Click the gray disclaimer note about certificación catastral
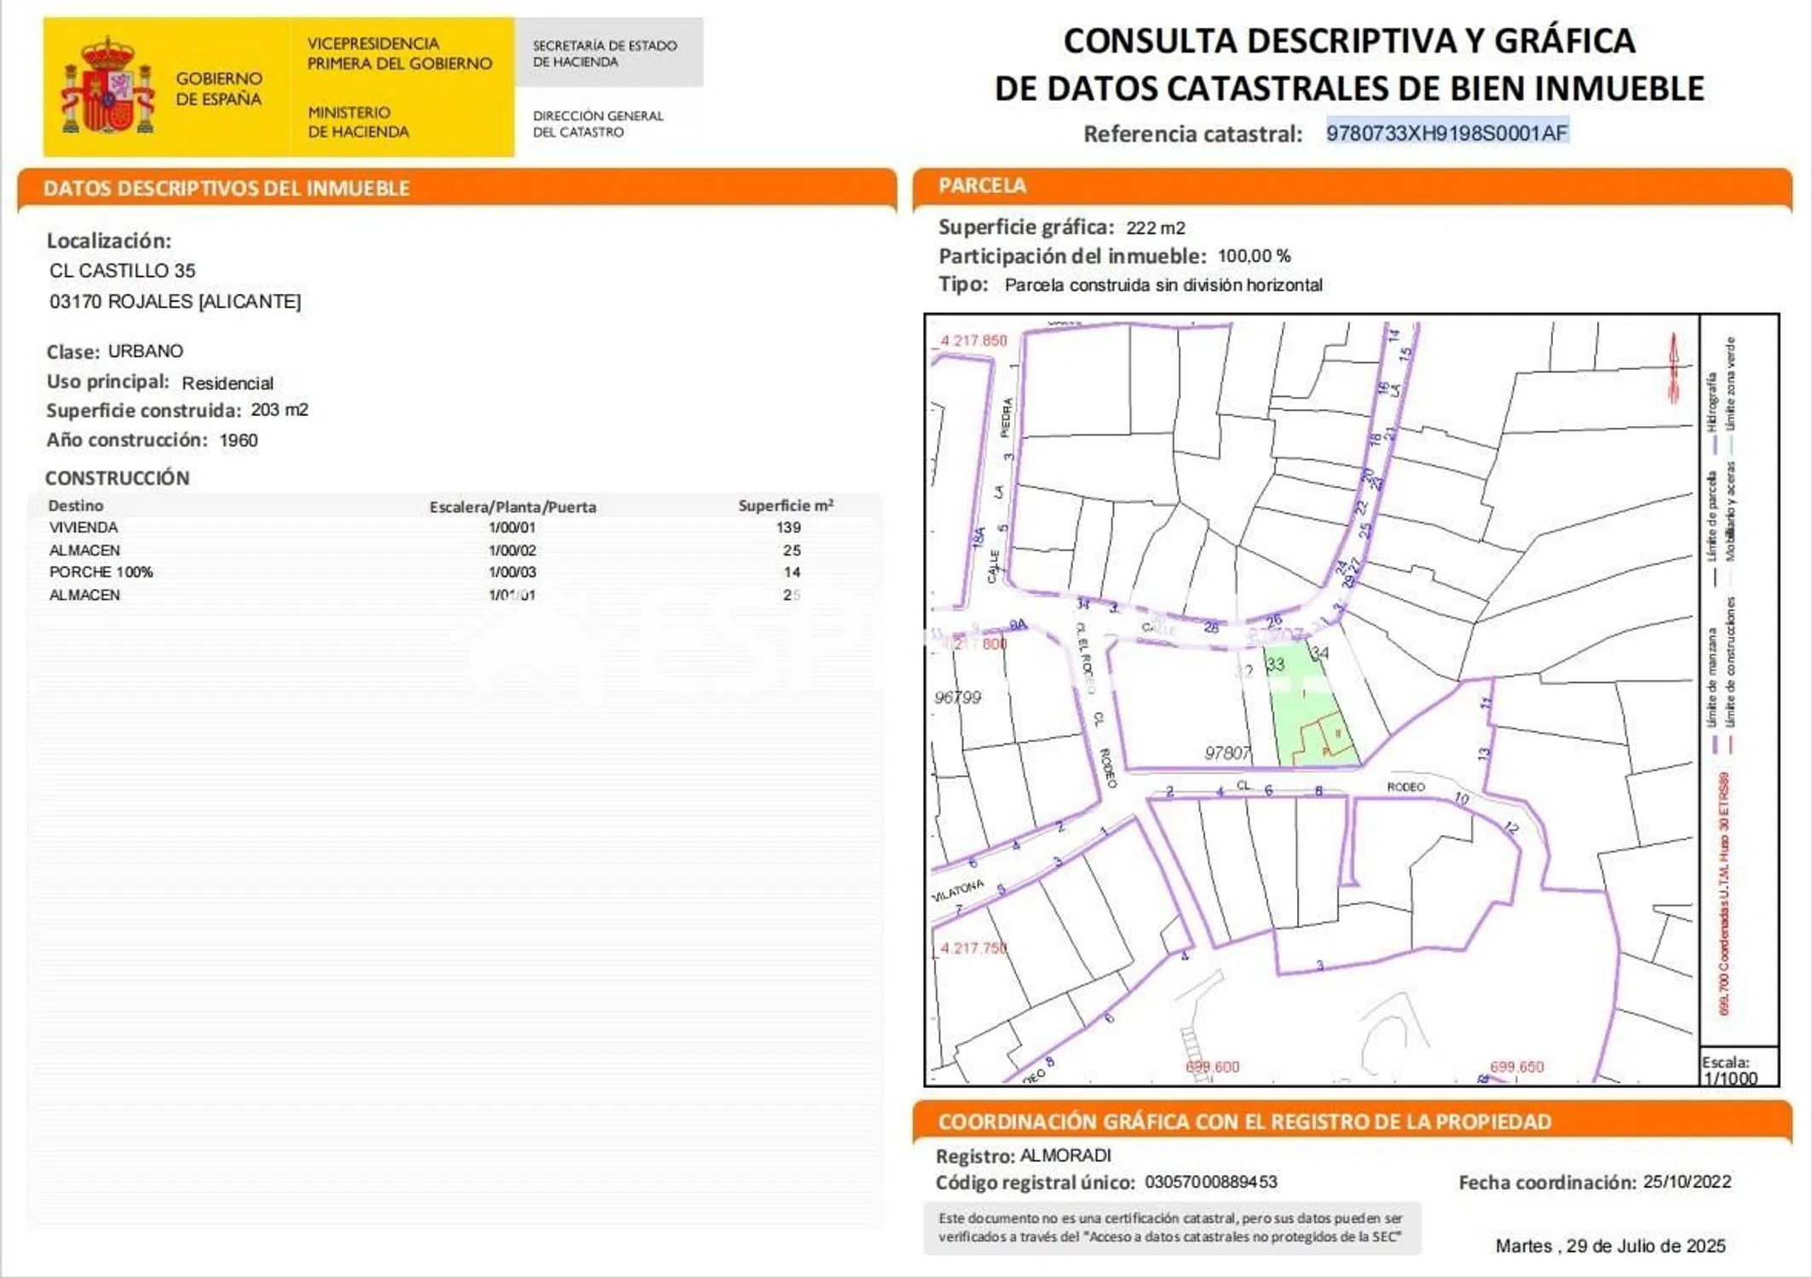Viewport: 1812px width, 1278px height. point(1171,1227)
